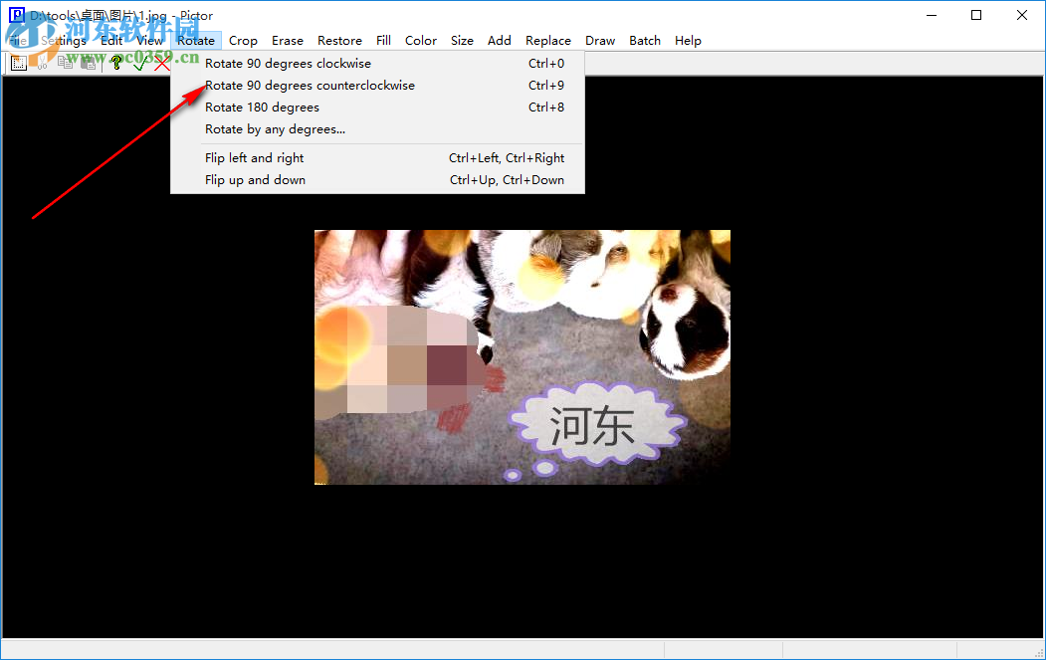Viewport: 1046px width, 660px height.
Task: Open the Color menu
Action: 420,41
